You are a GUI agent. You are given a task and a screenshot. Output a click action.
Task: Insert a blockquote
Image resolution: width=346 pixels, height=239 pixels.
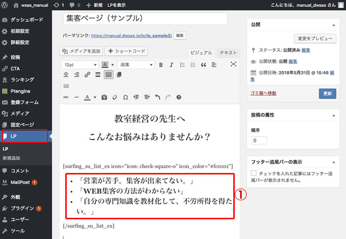click(x=203, y=65)
